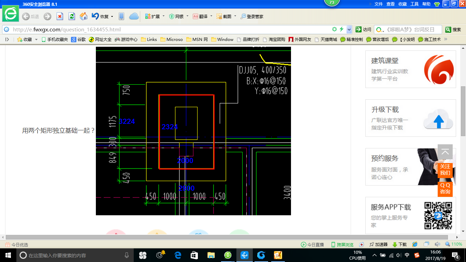
Task: Open the 游戏中心 bookmark
Action: coord(126,40)
